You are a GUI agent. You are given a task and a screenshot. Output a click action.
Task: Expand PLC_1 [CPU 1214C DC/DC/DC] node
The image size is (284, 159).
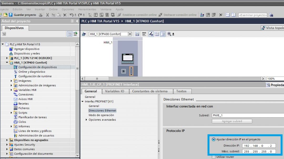coord(7,58)
